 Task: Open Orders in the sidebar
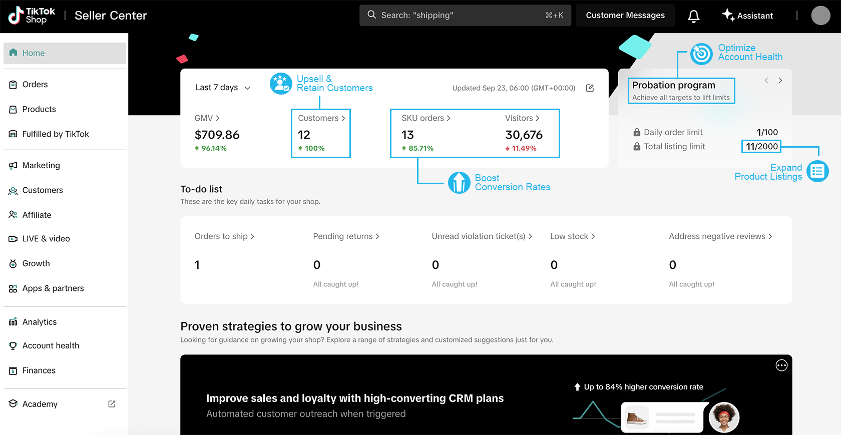point(35,85)
